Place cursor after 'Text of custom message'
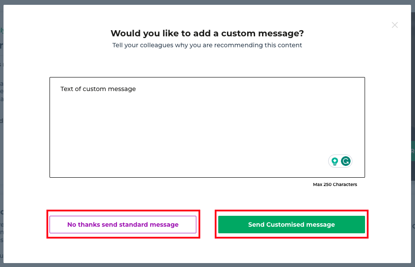 pos(136,89)
